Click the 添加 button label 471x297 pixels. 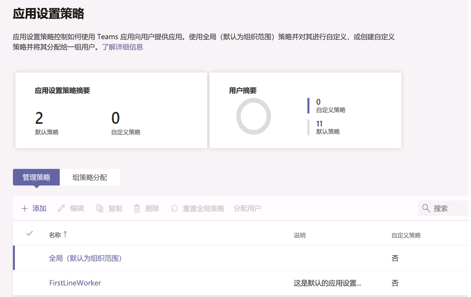click(x=39, y=208)
